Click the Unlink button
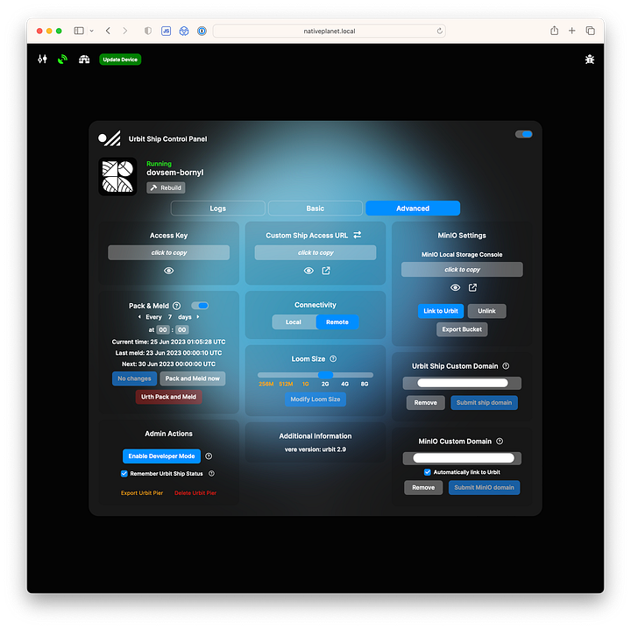This screenshot has width=631, height=629. point(487,311)
